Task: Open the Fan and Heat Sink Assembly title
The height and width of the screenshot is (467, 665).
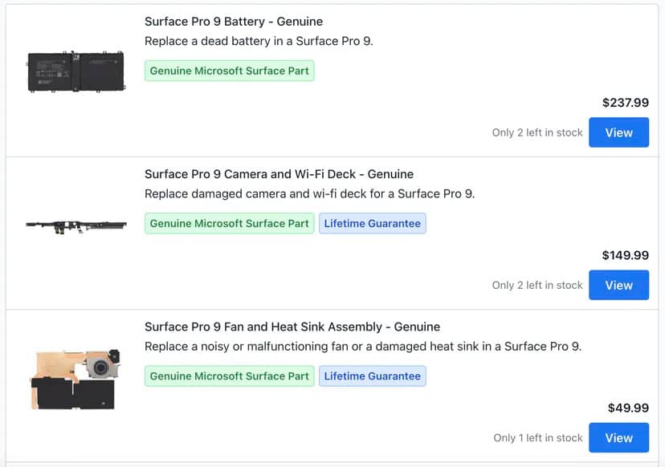Action: (292, 327)
